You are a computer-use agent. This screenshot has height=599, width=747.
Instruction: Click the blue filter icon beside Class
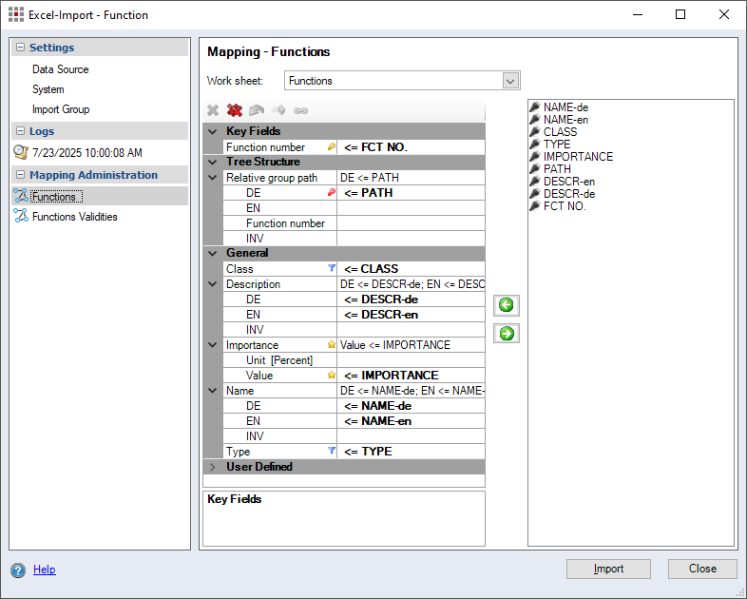coord(332,269)
